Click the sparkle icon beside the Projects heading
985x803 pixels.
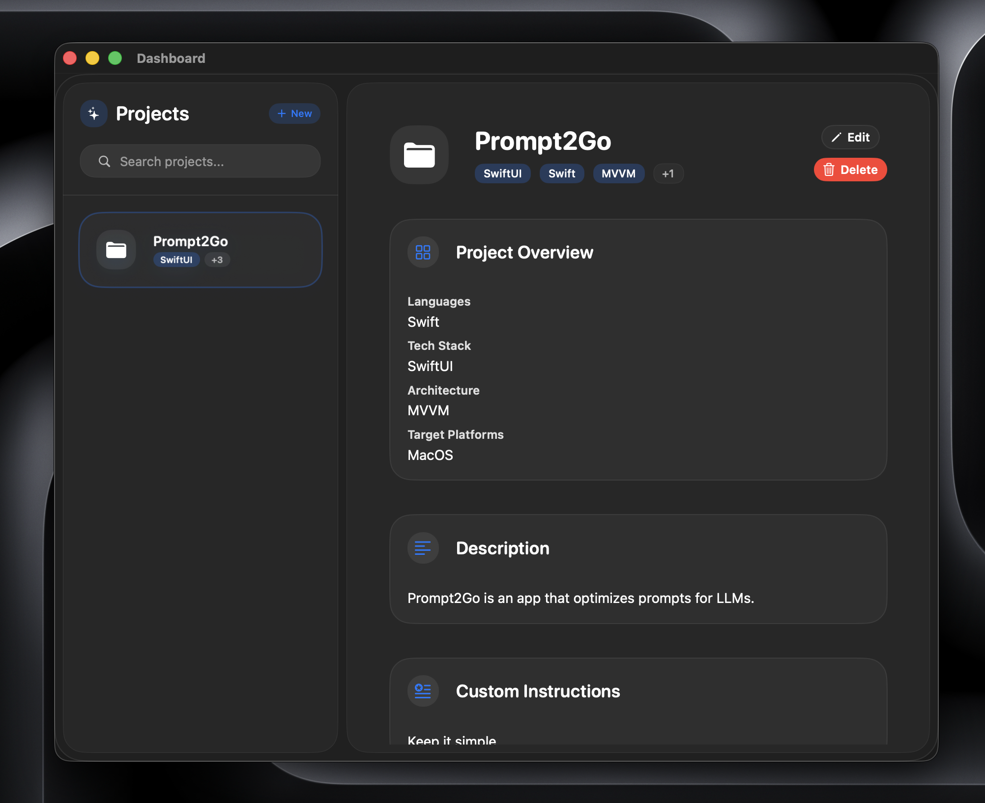(93, 114)
